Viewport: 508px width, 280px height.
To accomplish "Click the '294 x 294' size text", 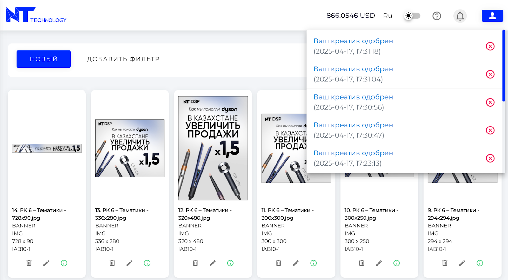I will 440,241.
